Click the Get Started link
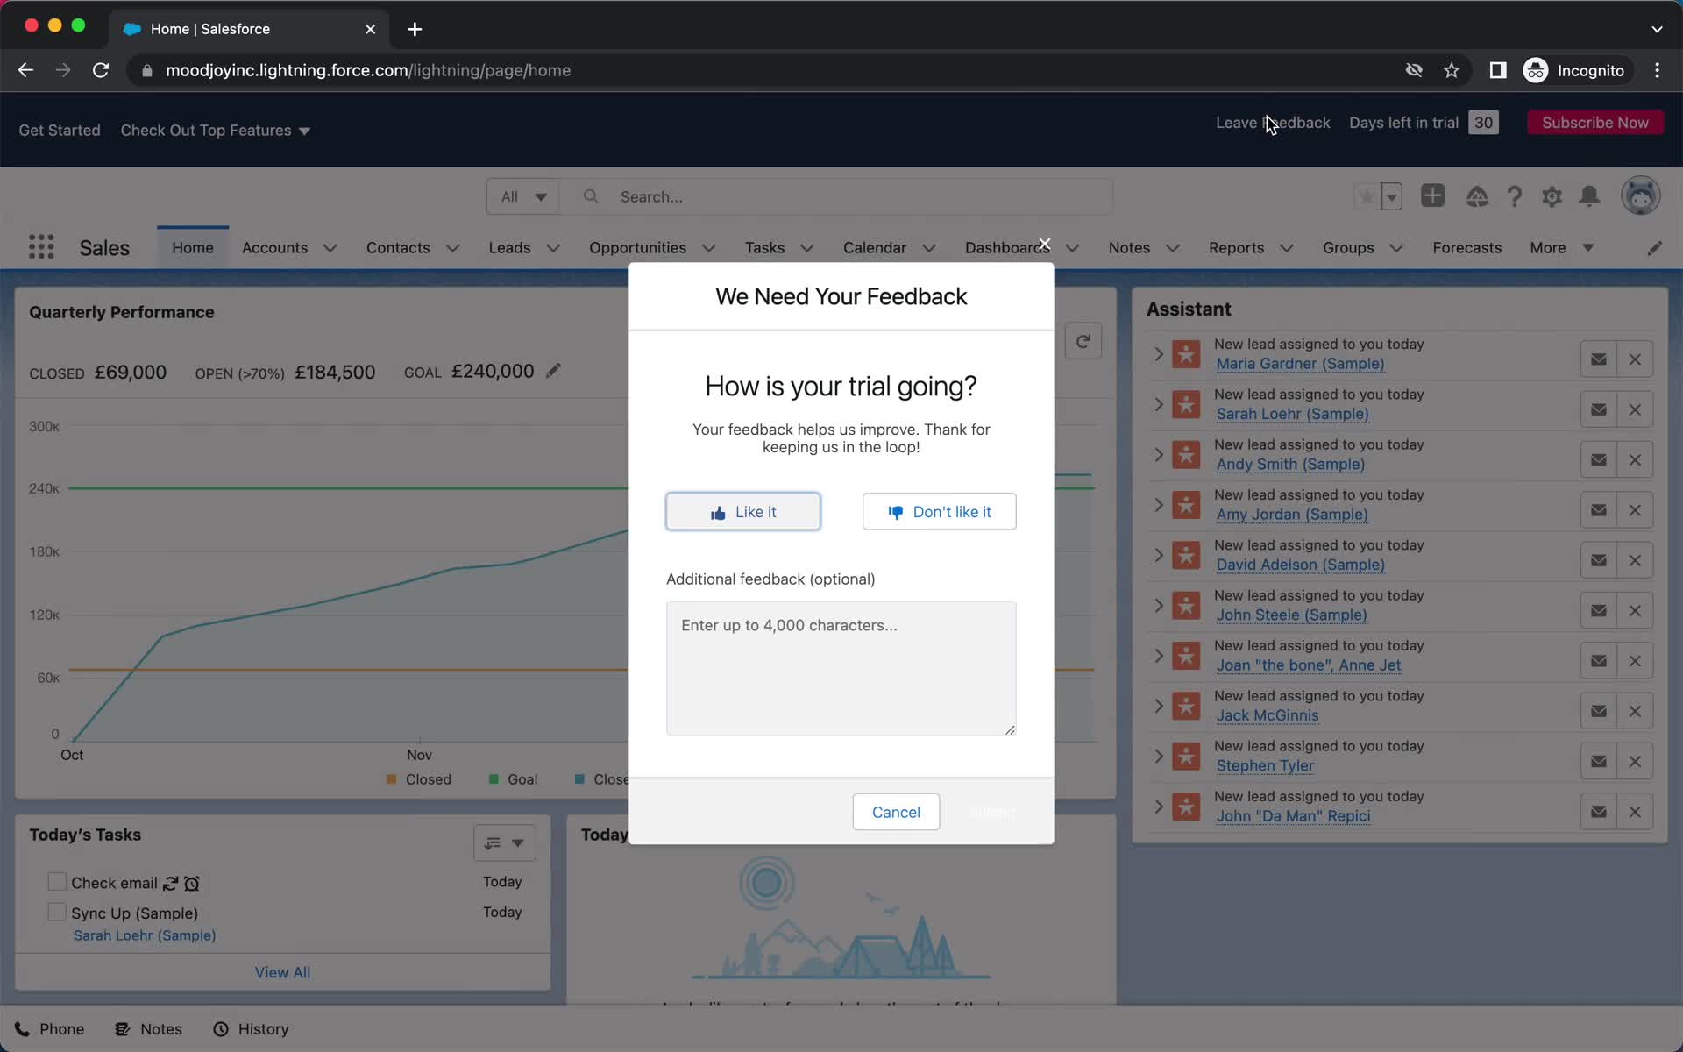The height and width of the screenshot is (1052, 1683). pyautogui.click(x=60, y=131)
